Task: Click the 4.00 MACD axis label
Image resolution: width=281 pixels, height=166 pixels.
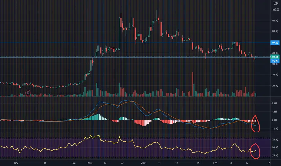Action: click(x=274, y=112)
